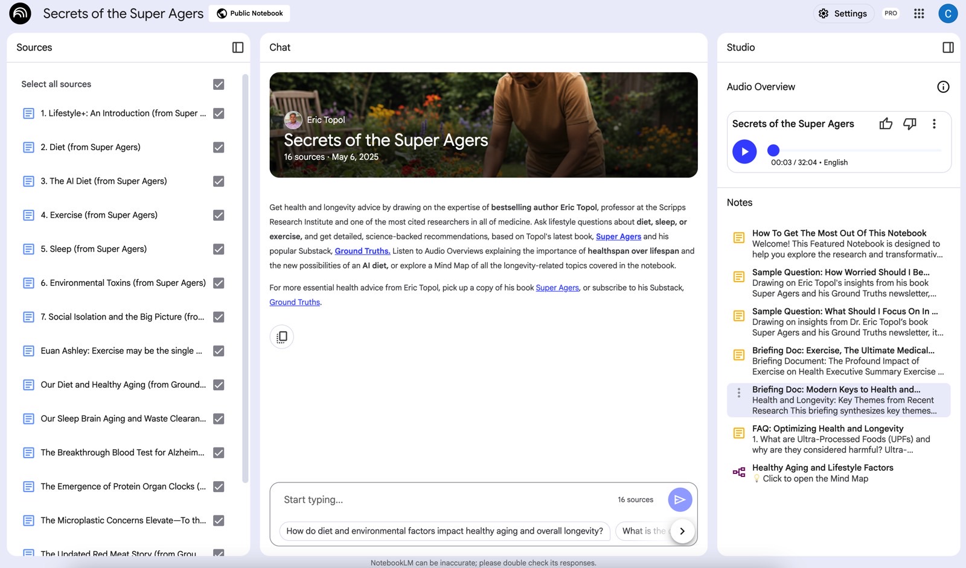Open source Our Sleep Brain Aging and Waste
This screenshot has height=568, width=966.
click(123, 418)
